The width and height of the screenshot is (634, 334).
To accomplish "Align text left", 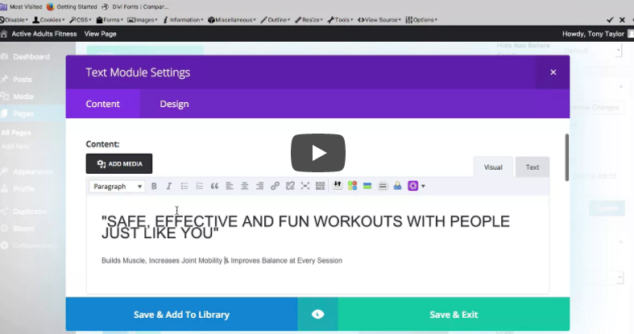I will [x=230, y=186].
